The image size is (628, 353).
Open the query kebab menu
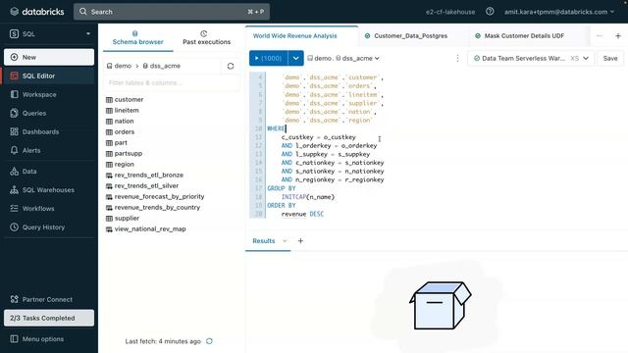tap(457, 59)
